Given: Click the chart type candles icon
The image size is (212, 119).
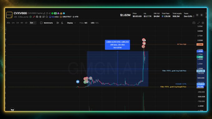Looking at the screenshot, I should (57, 23).
